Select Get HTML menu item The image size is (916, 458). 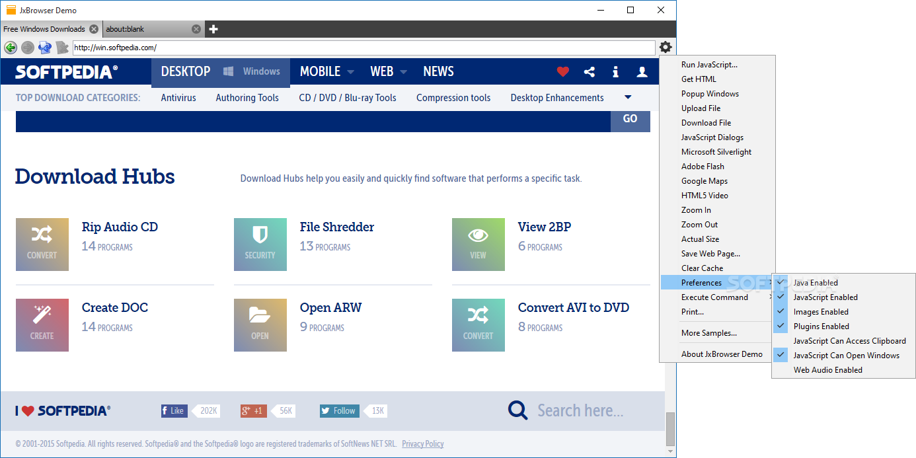click(717, 79)
